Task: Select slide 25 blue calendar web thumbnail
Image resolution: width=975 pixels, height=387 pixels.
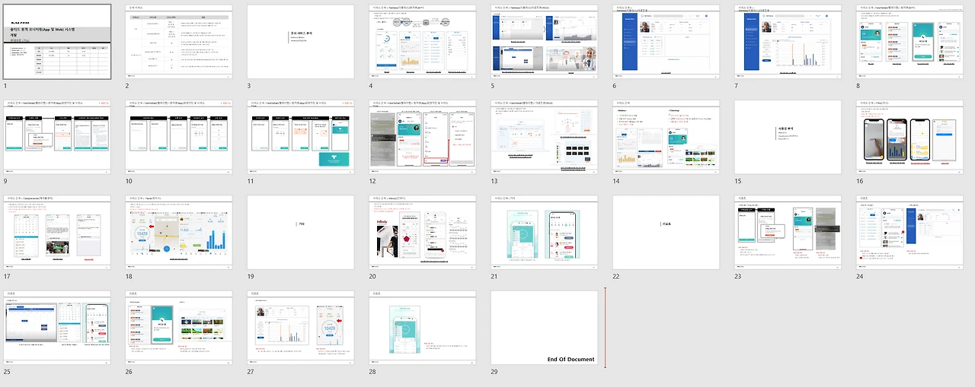Action: 57,327
